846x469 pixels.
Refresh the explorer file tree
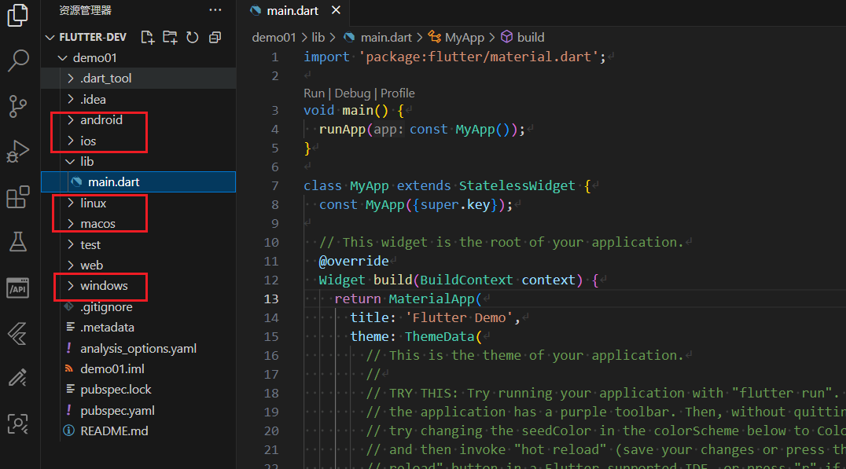(193, 37)
